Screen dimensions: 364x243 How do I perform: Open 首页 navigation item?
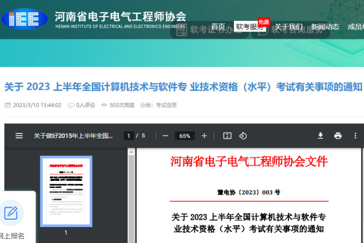pyautogui.click(x=218, y=27)
